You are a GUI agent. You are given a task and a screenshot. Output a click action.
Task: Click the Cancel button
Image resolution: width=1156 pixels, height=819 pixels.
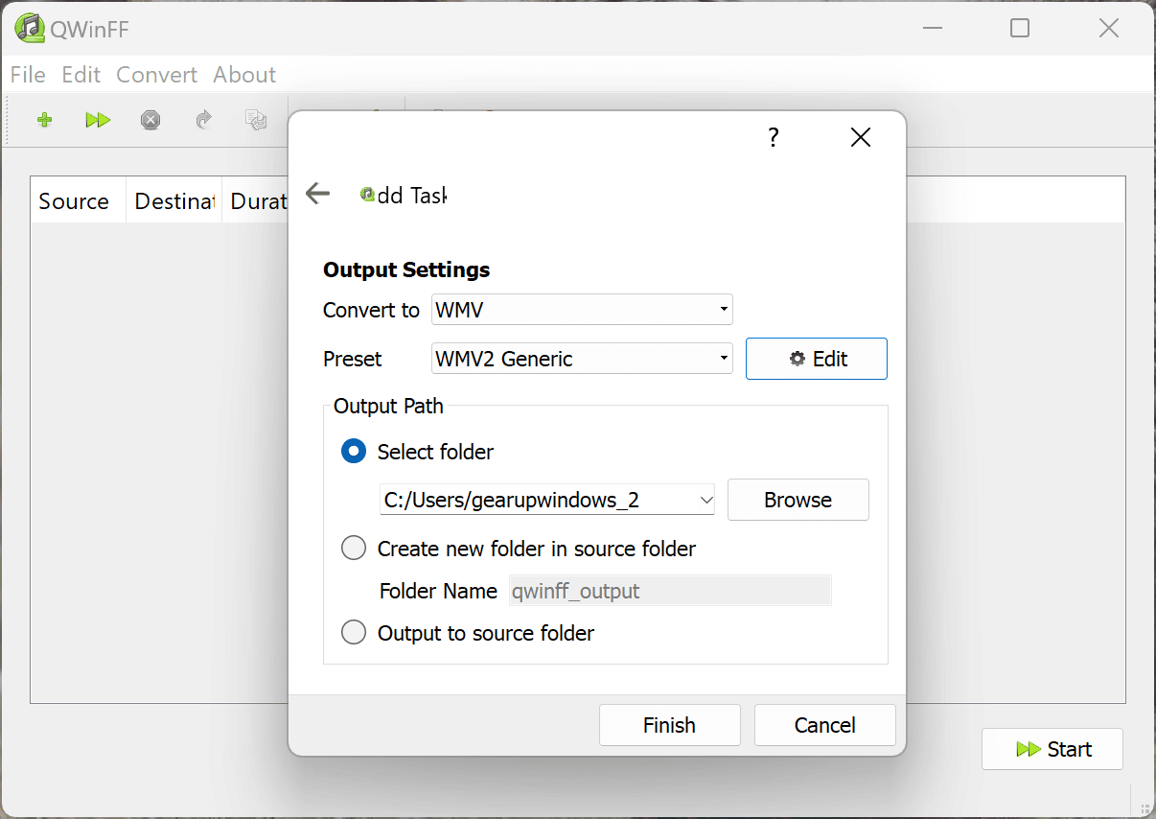[x=825, y=725]
